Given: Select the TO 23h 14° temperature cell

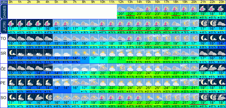Looking at the screenshot, I should click(x=222, y=43).
